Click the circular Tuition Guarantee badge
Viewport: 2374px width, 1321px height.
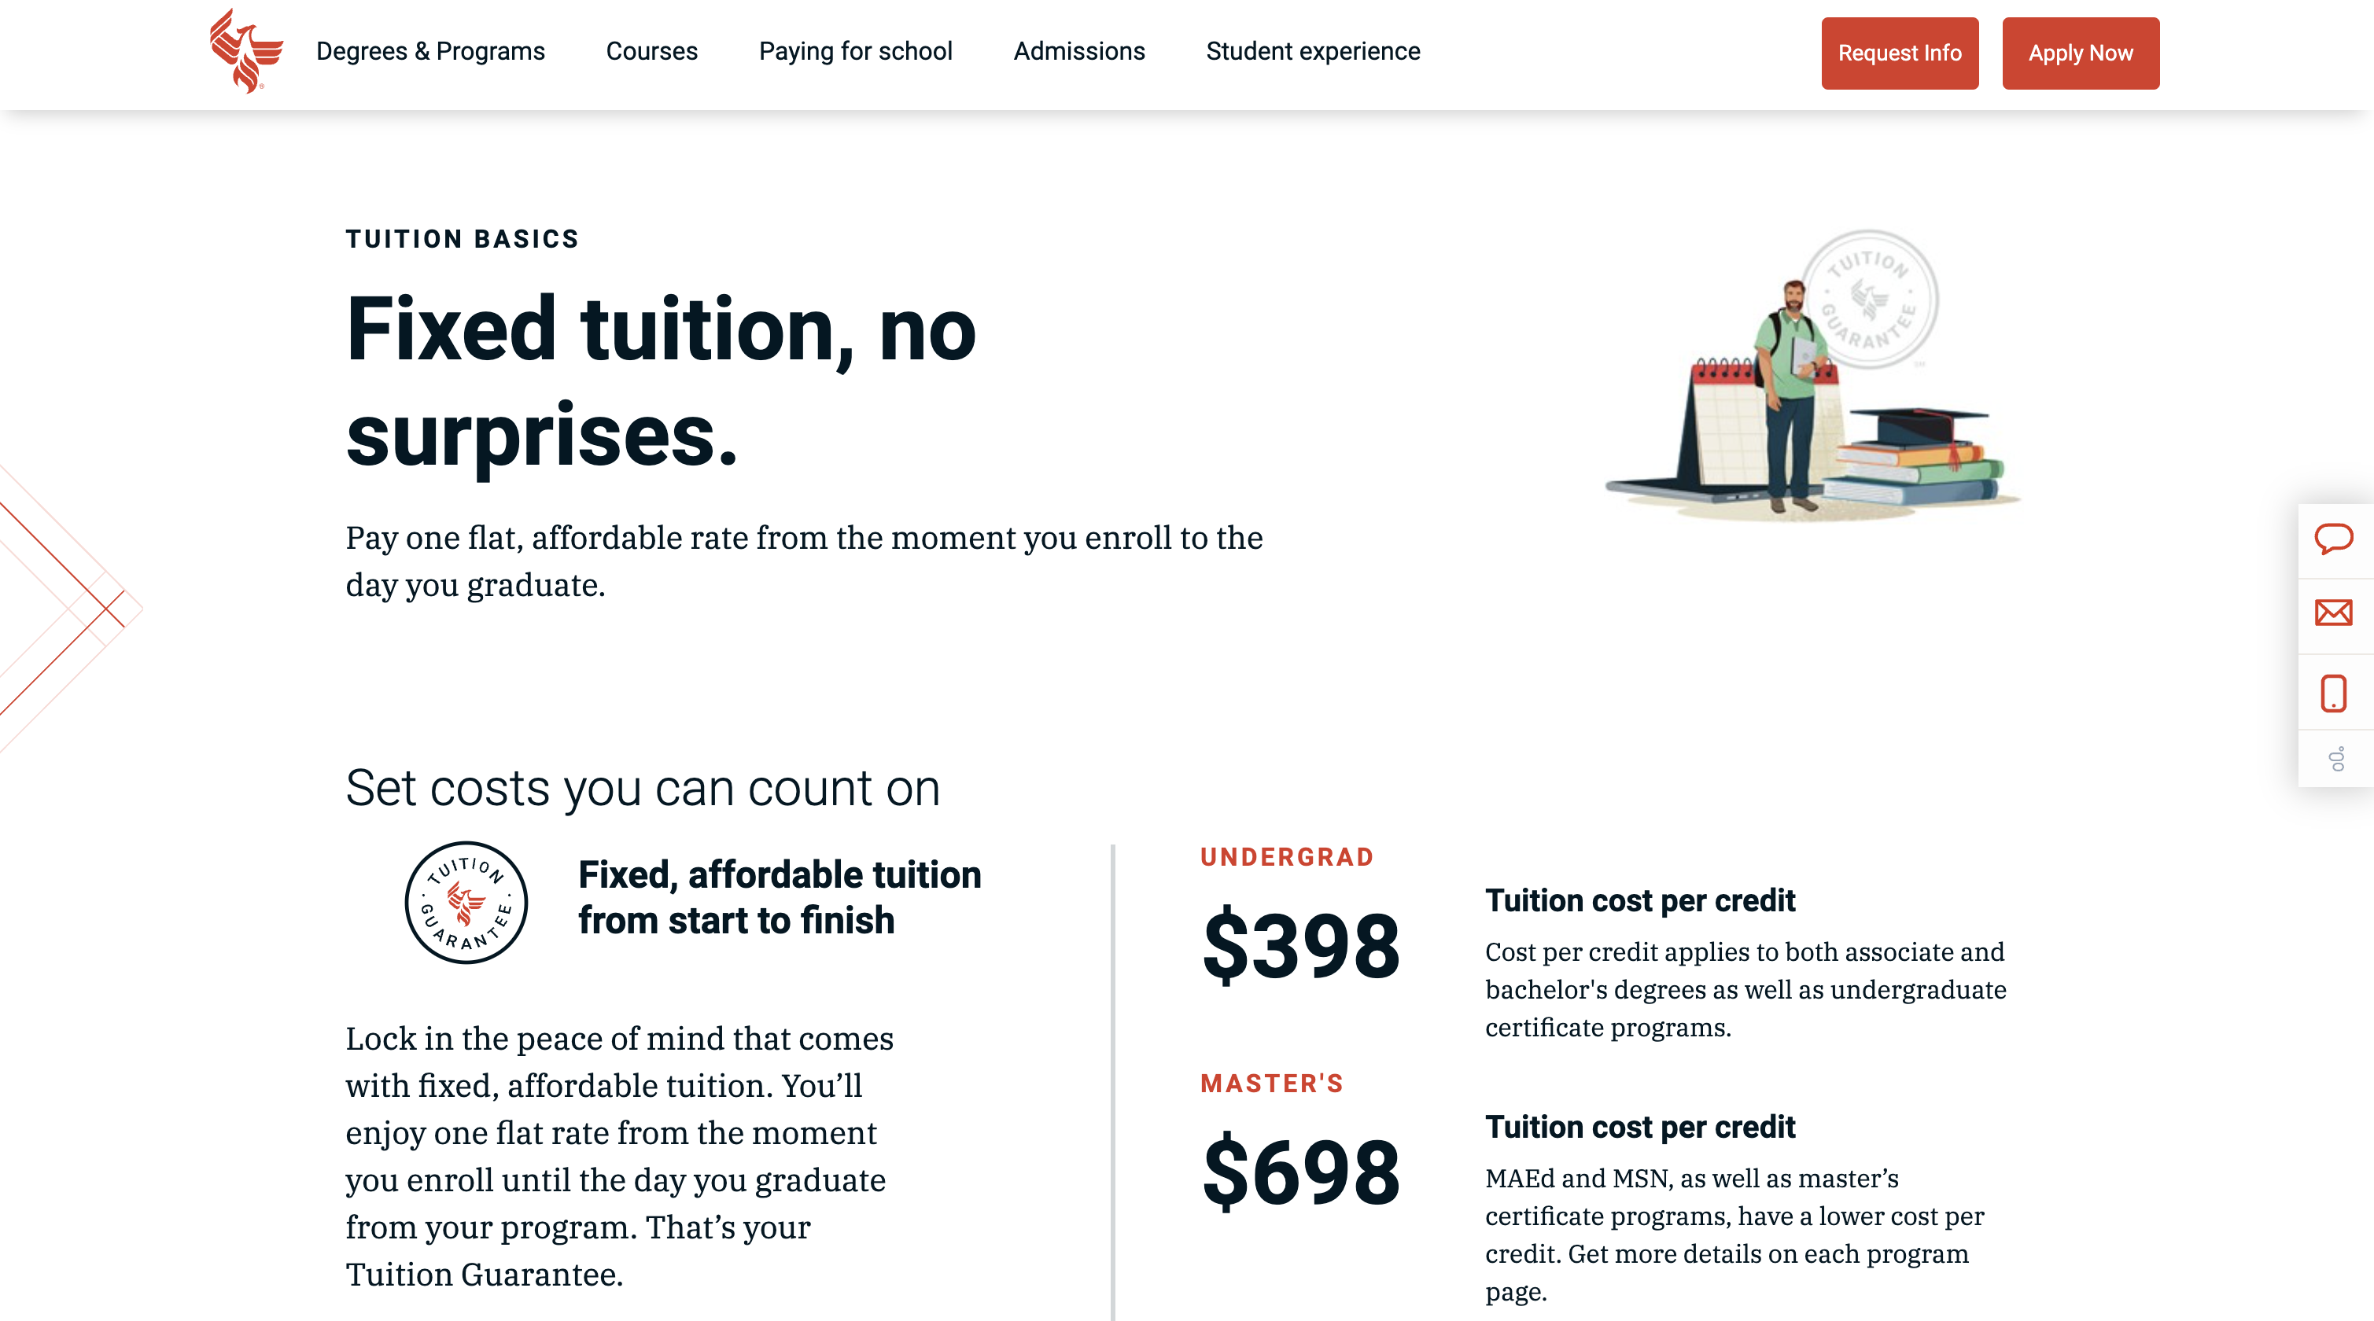coord(466,903)
